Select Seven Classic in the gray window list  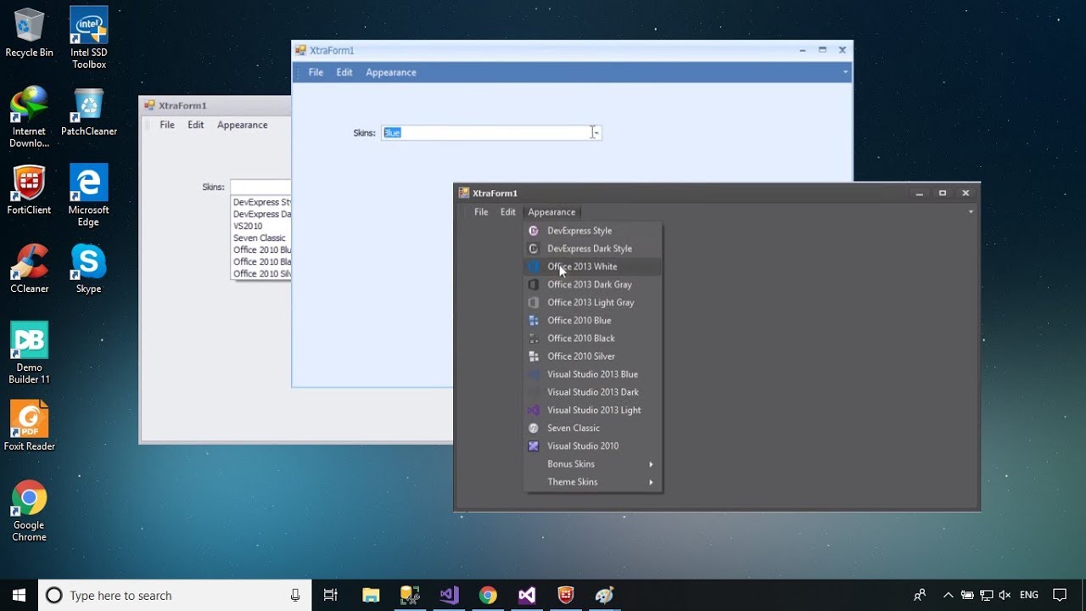[x=261, y=238]
